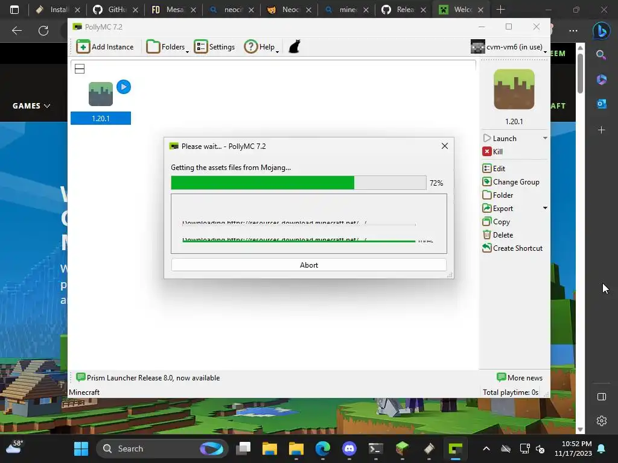
Task: Click the large grass block instance icon
Action: (x=514, y=89)
